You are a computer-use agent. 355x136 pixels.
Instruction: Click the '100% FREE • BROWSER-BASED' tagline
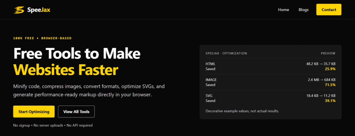[42, 38]
